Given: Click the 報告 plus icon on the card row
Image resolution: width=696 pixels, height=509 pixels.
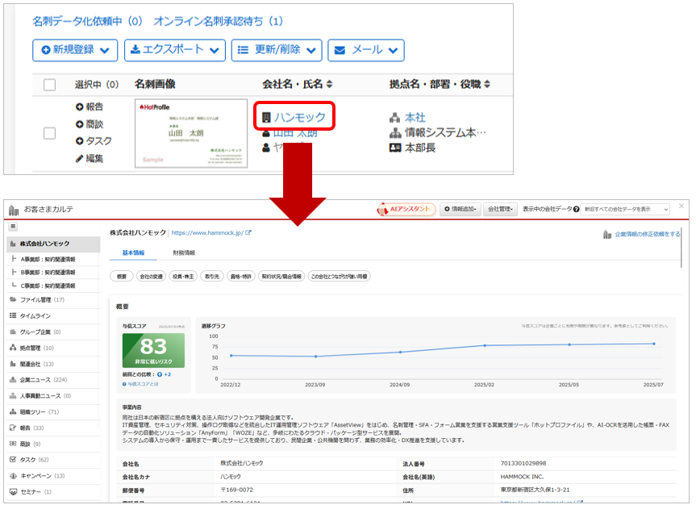Looking at the screenshot, I should 80,107.
